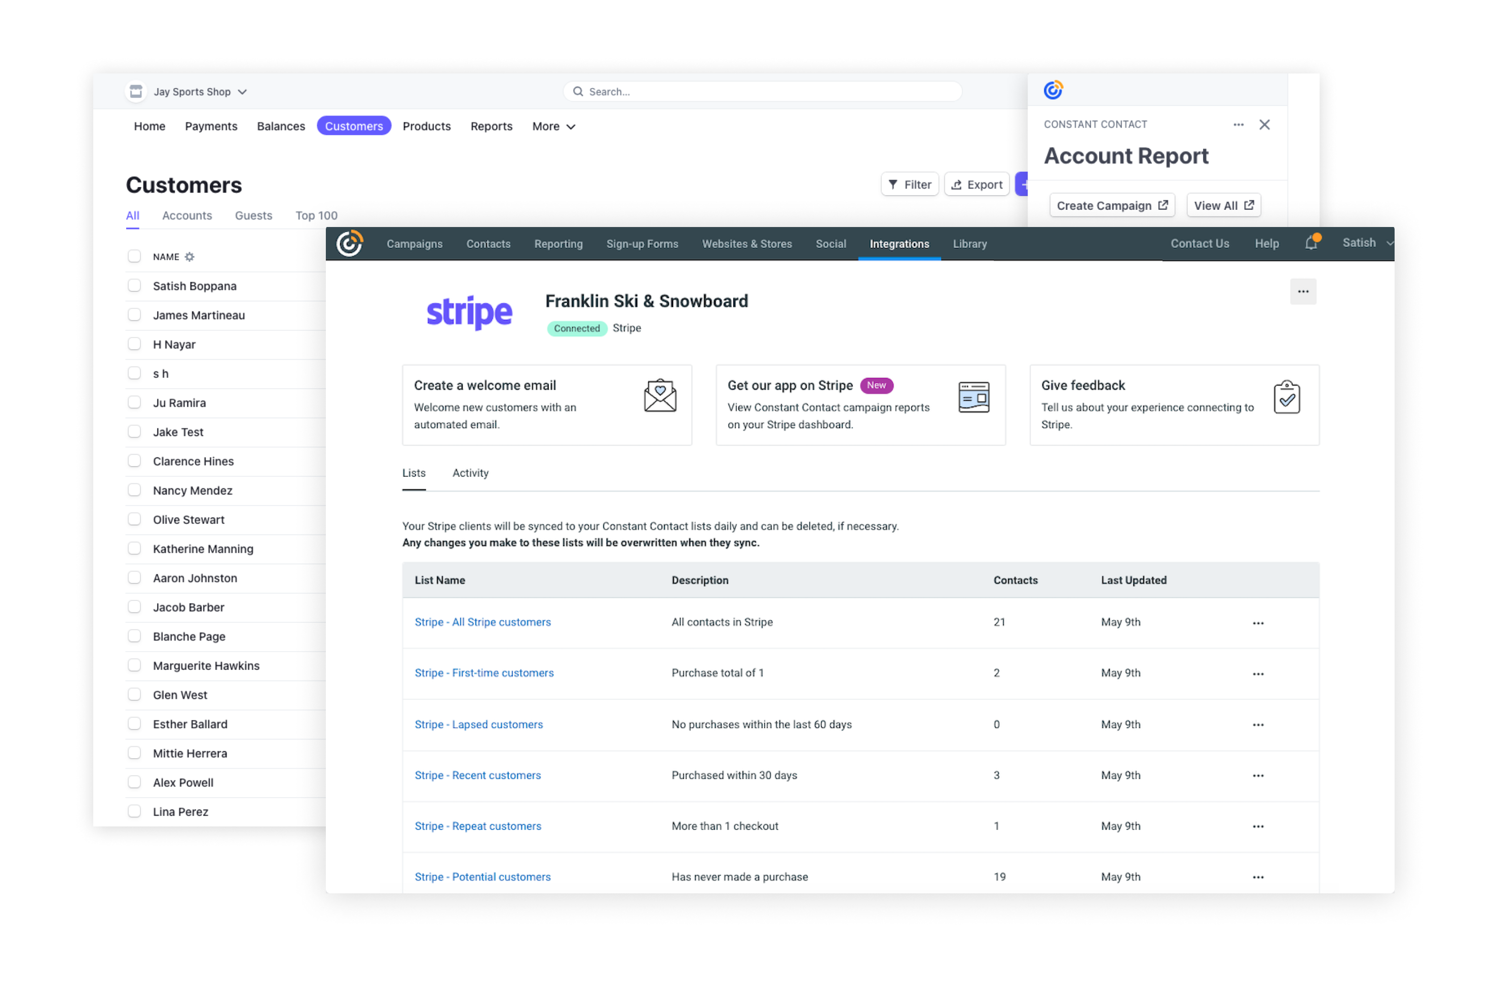1500x982 pixels.
Task: Open the Filter icon on Customers page
Action: (x=894, y=184)
